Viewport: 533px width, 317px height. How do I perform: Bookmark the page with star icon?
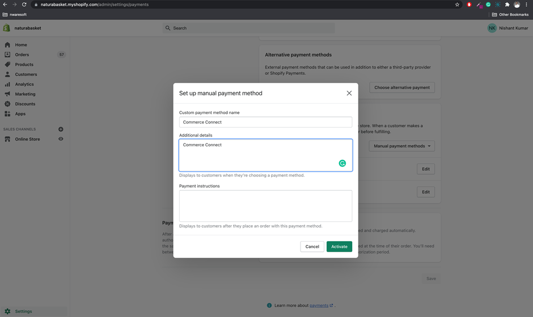pyautogui.click(x=457, y=5)
